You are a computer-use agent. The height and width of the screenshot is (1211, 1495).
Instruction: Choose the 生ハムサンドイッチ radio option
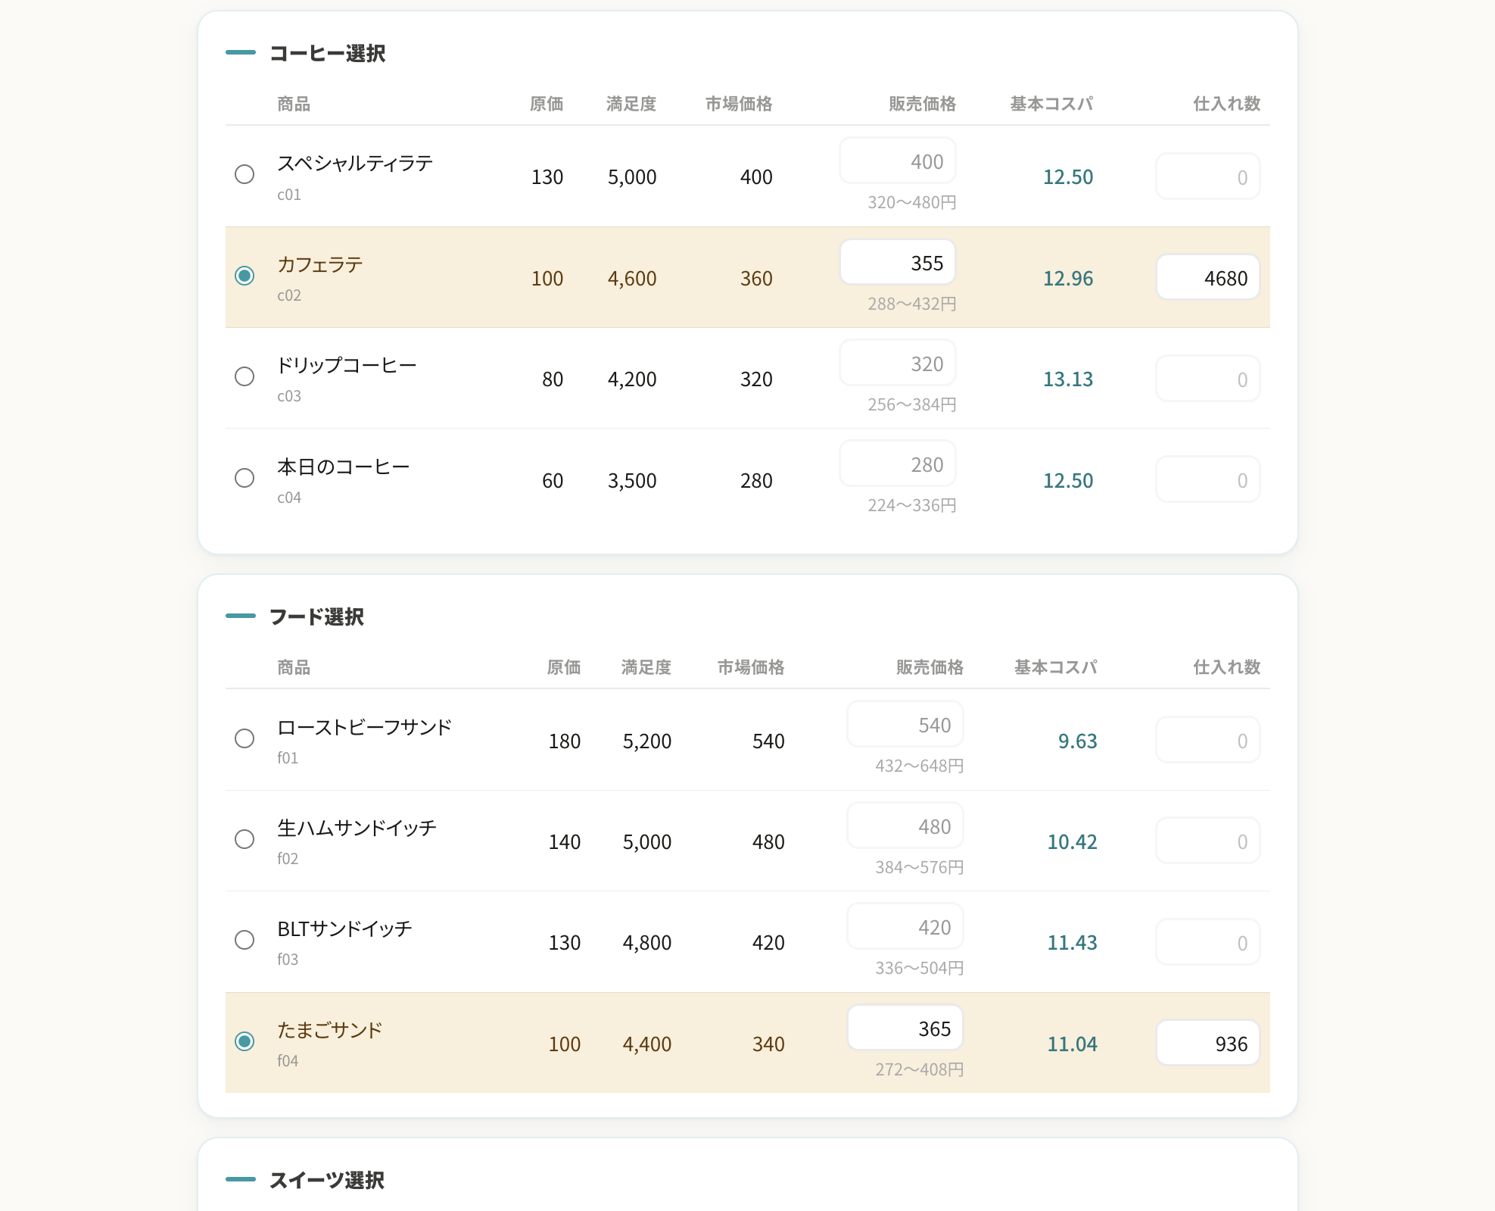pyautogui.click(x=244, y=839)
